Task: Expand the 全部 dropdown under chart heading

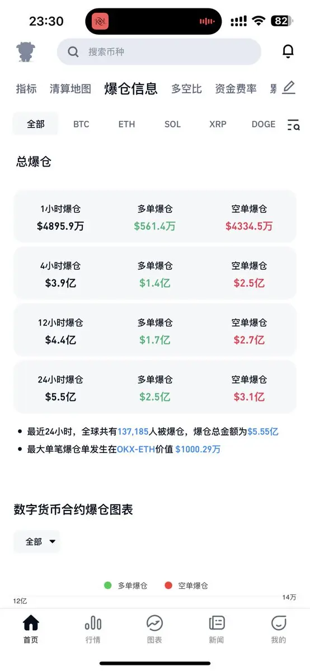Action: pos(36,541)
